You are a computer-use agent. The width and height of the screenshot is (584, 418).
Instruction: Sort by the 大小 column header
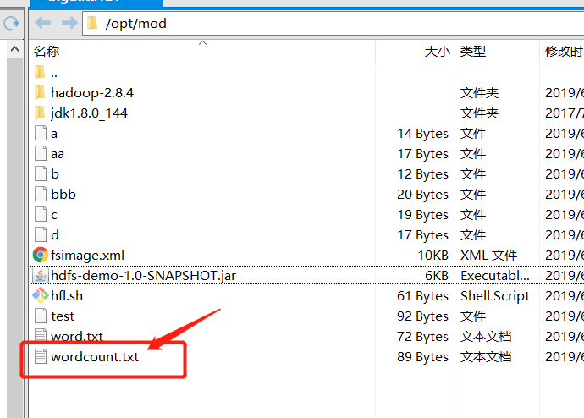(438, 51)
